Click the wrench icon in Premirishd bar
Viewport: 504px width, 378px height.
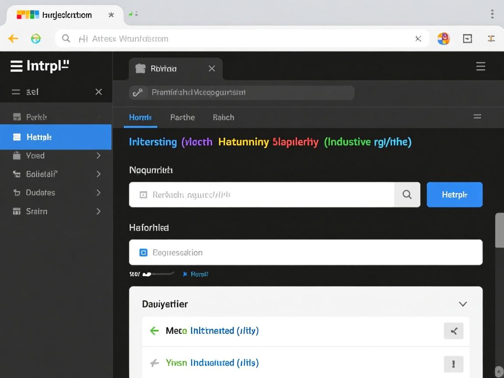(138, 93)
